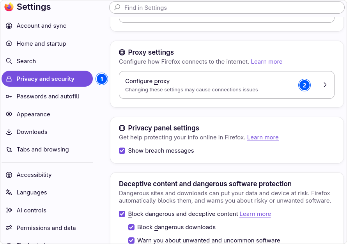Click 'Get help protecting your info online' text
Screen dimensions: 347x244
(x=182, y=137)
